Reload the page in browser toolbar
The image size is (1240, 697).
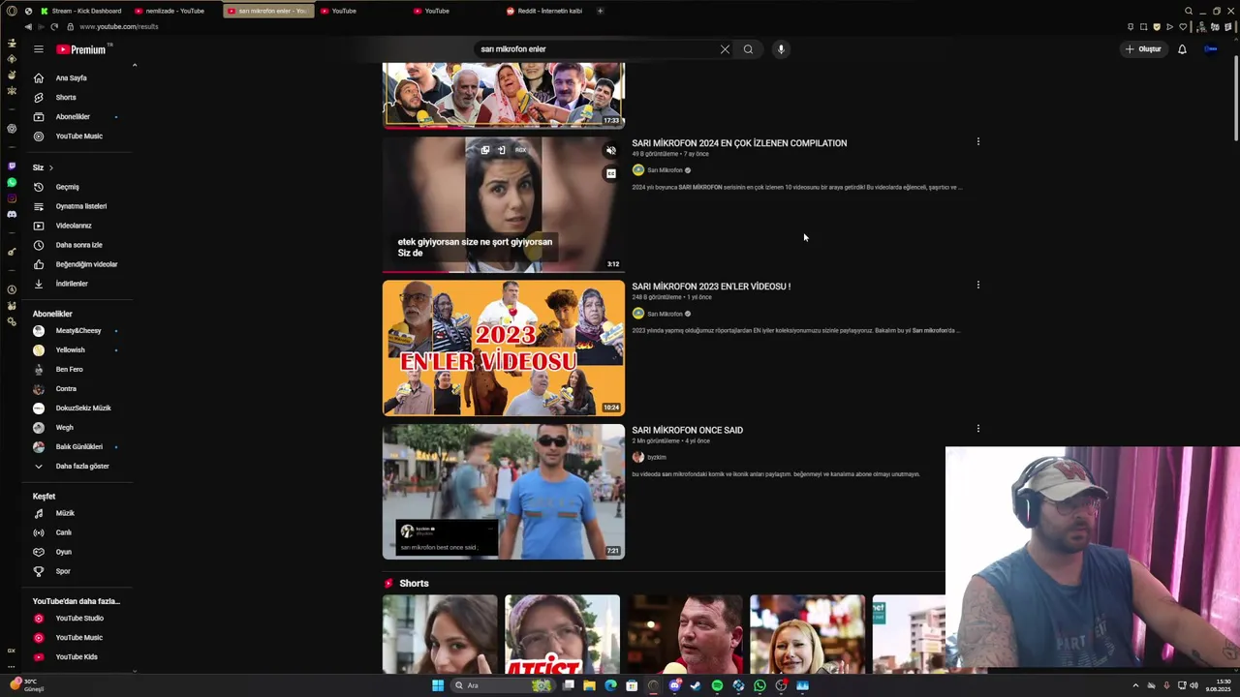point(54,27)
